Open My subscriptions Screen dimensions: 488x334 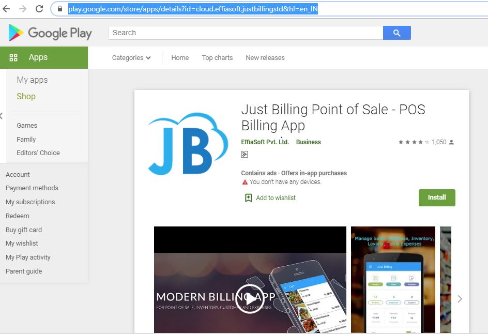[x=30, y=202]
